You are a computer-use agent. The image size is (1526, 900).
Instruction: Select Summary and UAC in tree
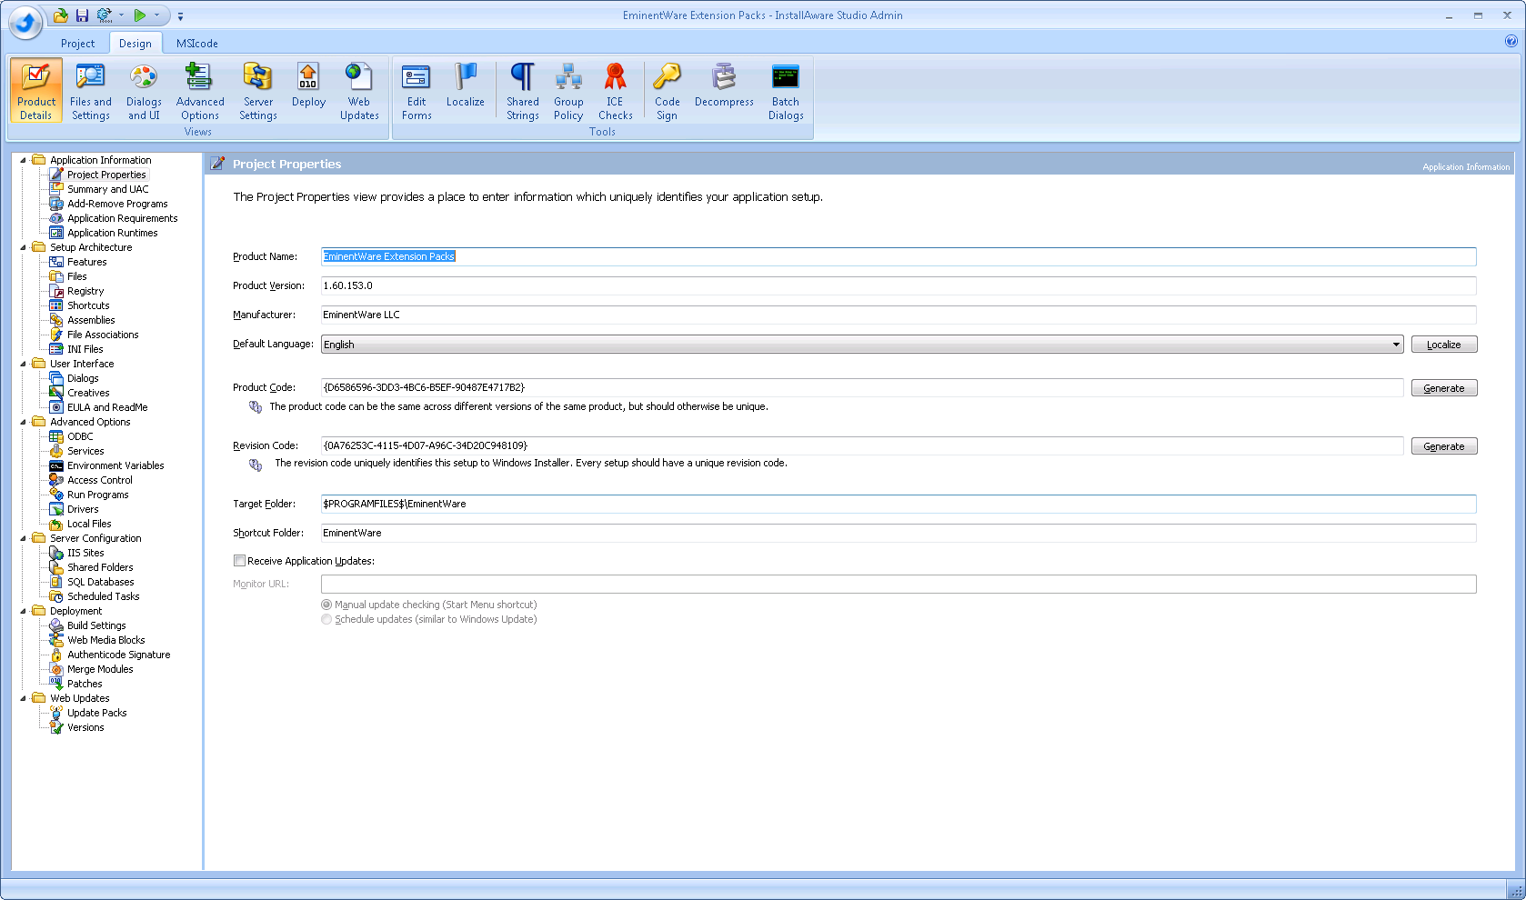click(107, 189)
